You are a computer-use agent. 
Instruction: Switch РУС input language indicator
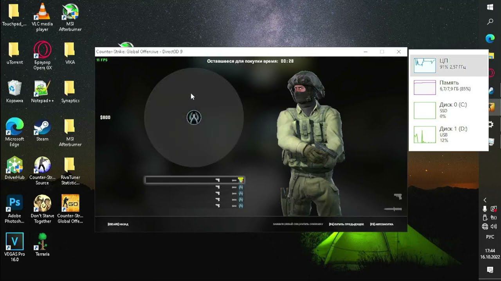[x=490, y=237]
